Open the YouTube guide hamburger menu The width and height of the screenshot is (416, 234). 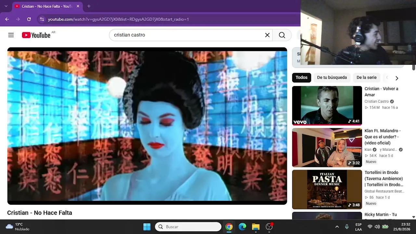click(11, 35)
